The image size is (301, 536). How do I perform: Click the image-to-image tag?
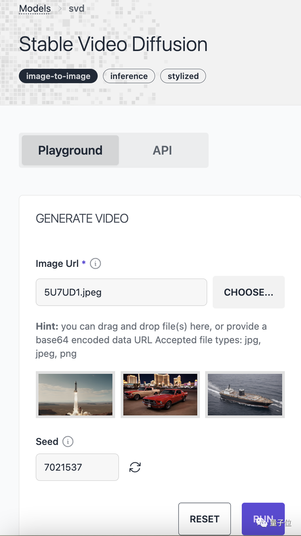click(x=58, y=76)
